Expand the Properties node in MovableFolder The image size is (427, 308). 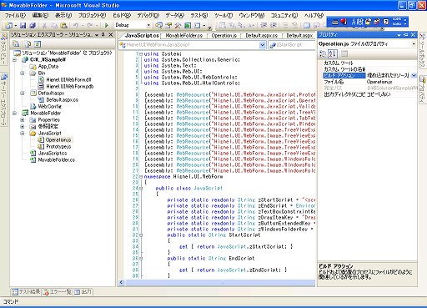(x=22, y=120)
